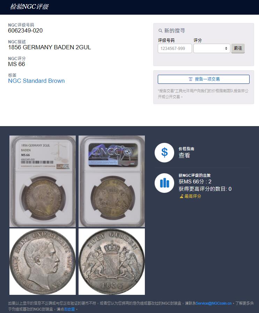259x313 pixels.
Task: Open the coin obverse portrait close-up image
Action: point(43,262)
